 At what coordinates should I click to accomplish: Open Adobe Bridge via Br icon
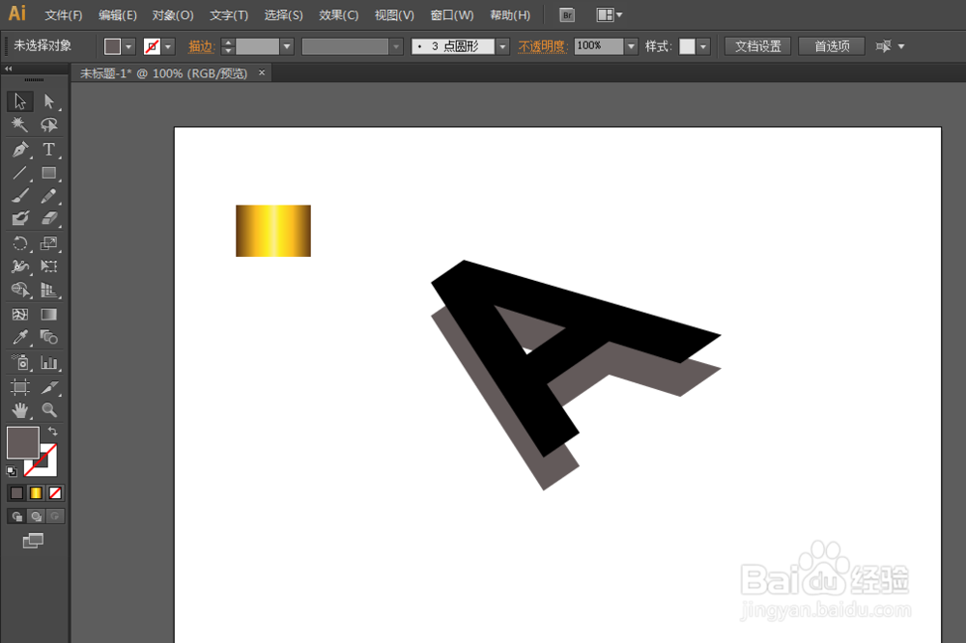pyautogui.click(x=567, y=14)
